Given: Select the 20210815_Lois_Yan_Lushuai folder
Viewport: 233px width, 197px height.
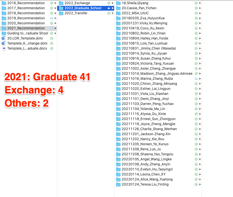Looking at the screenshot, I should pos(158,43).
